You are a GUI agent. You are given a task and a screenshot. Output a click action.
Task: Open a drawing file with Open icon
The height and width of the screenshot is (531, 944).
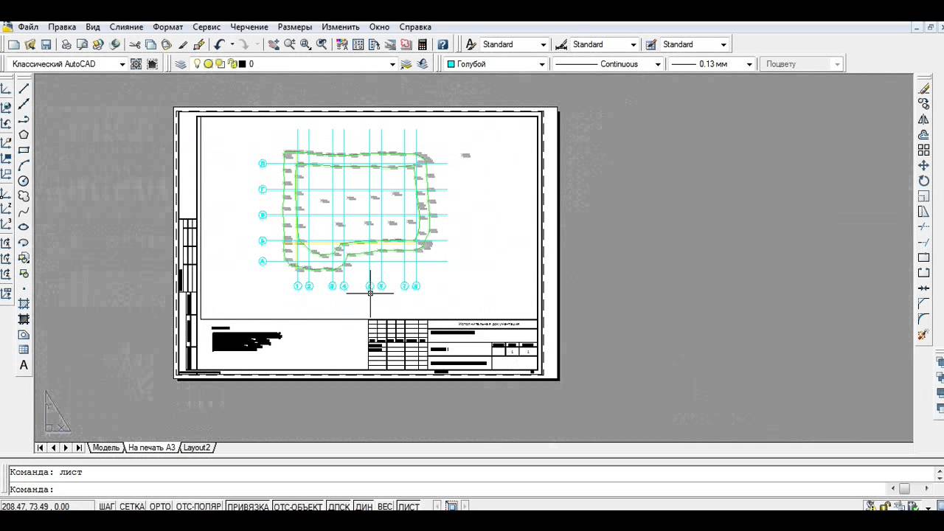[x=30, y=44]
